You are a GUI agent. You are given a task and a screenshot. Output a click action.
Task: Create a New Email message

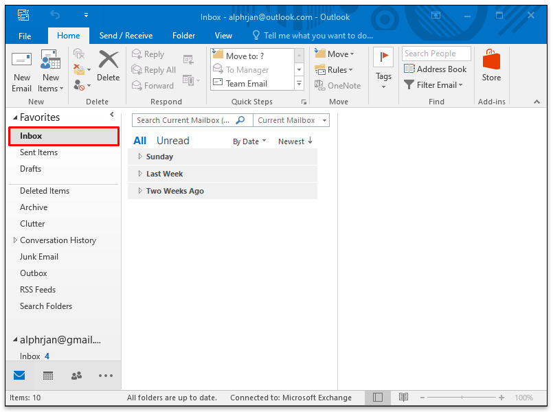(21, 72)
